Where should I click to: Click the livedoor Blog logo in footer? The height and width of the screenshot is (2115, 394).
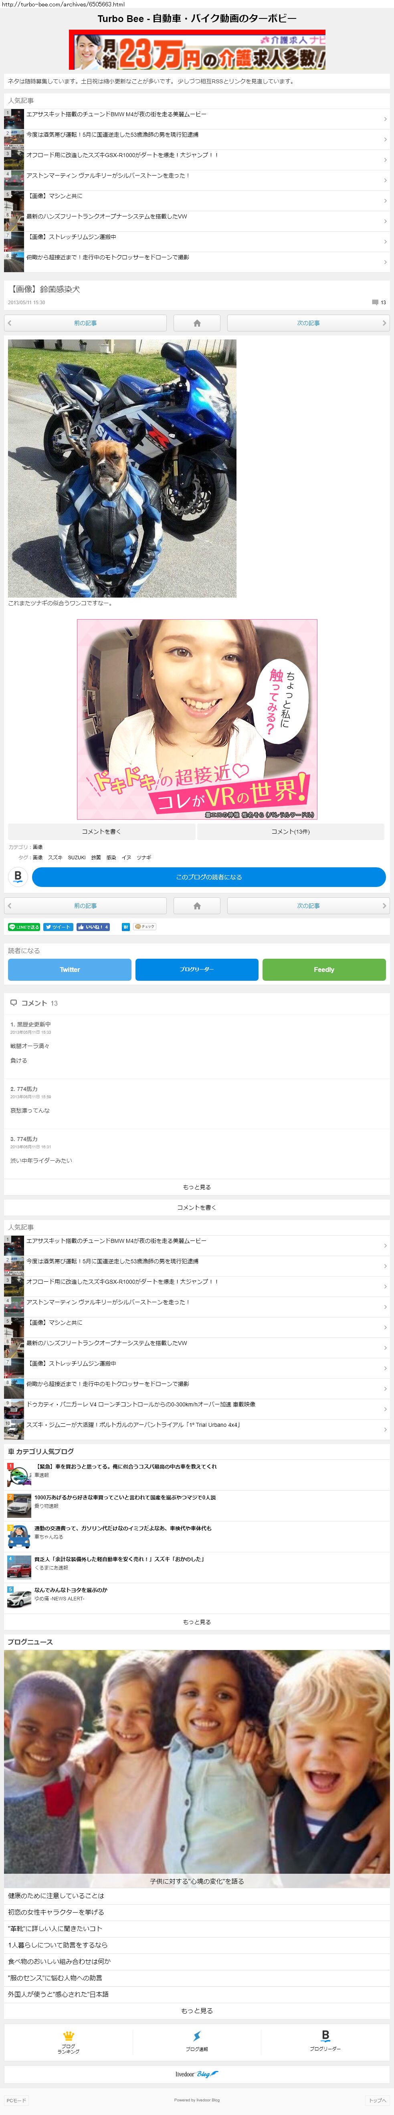[197, 2074]
